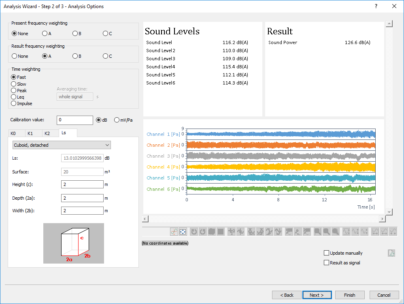Choose Slow time weighting

pos(19,84)
